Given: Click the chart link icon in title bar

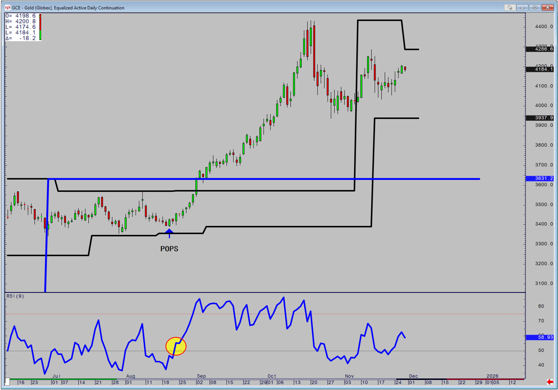Looking at the screenshot, I should 509,7.
